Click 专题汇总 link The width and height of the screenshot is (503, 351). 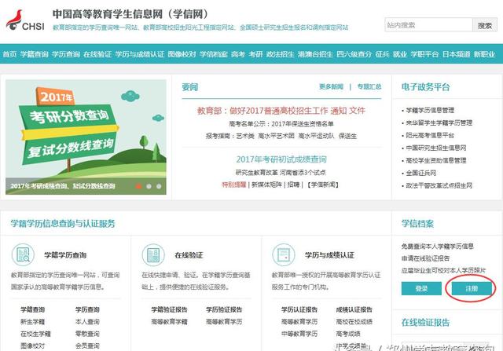tap(369, 86)
